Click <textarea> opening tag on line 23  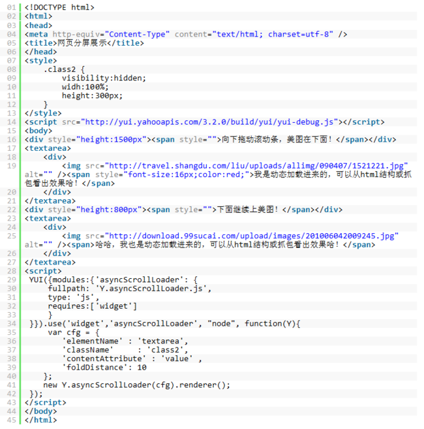[48, 218]
